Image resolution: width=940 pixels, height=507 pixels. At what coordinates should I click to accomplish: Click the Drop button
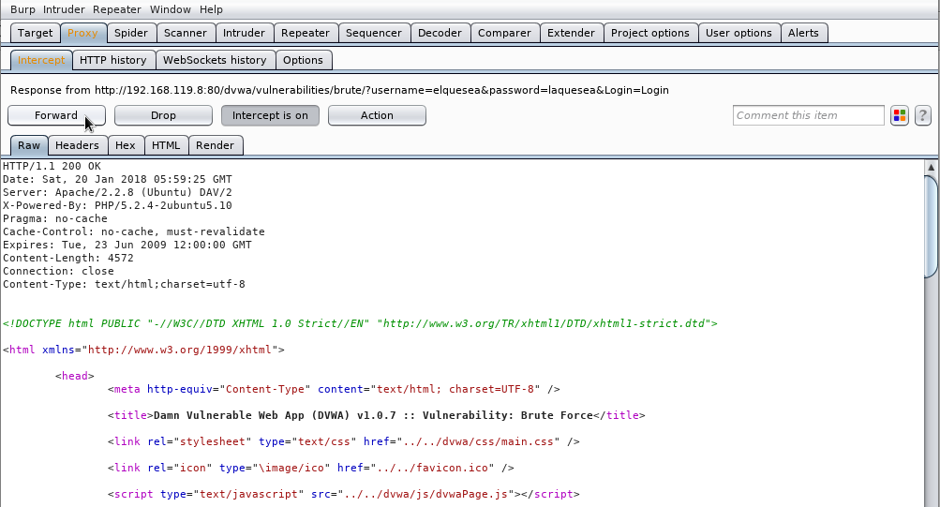(163, 115)
